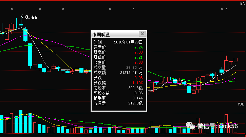Click the 每股收益 value 0.06
Viewport: 246px width, 137px height.
click(x=138, y=93)
